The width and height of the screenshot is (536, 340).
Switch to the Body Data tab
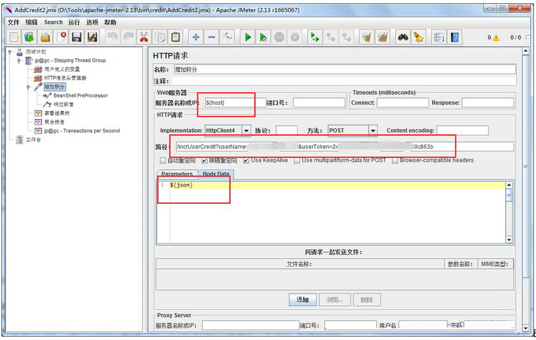click(216, 174)
